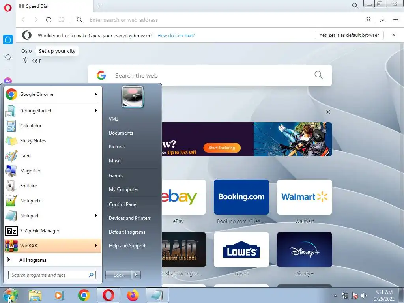Open the eBay speed dial tile
Image resolution: width=404 pixels, height=303 pixels.
tap(184, 197)
